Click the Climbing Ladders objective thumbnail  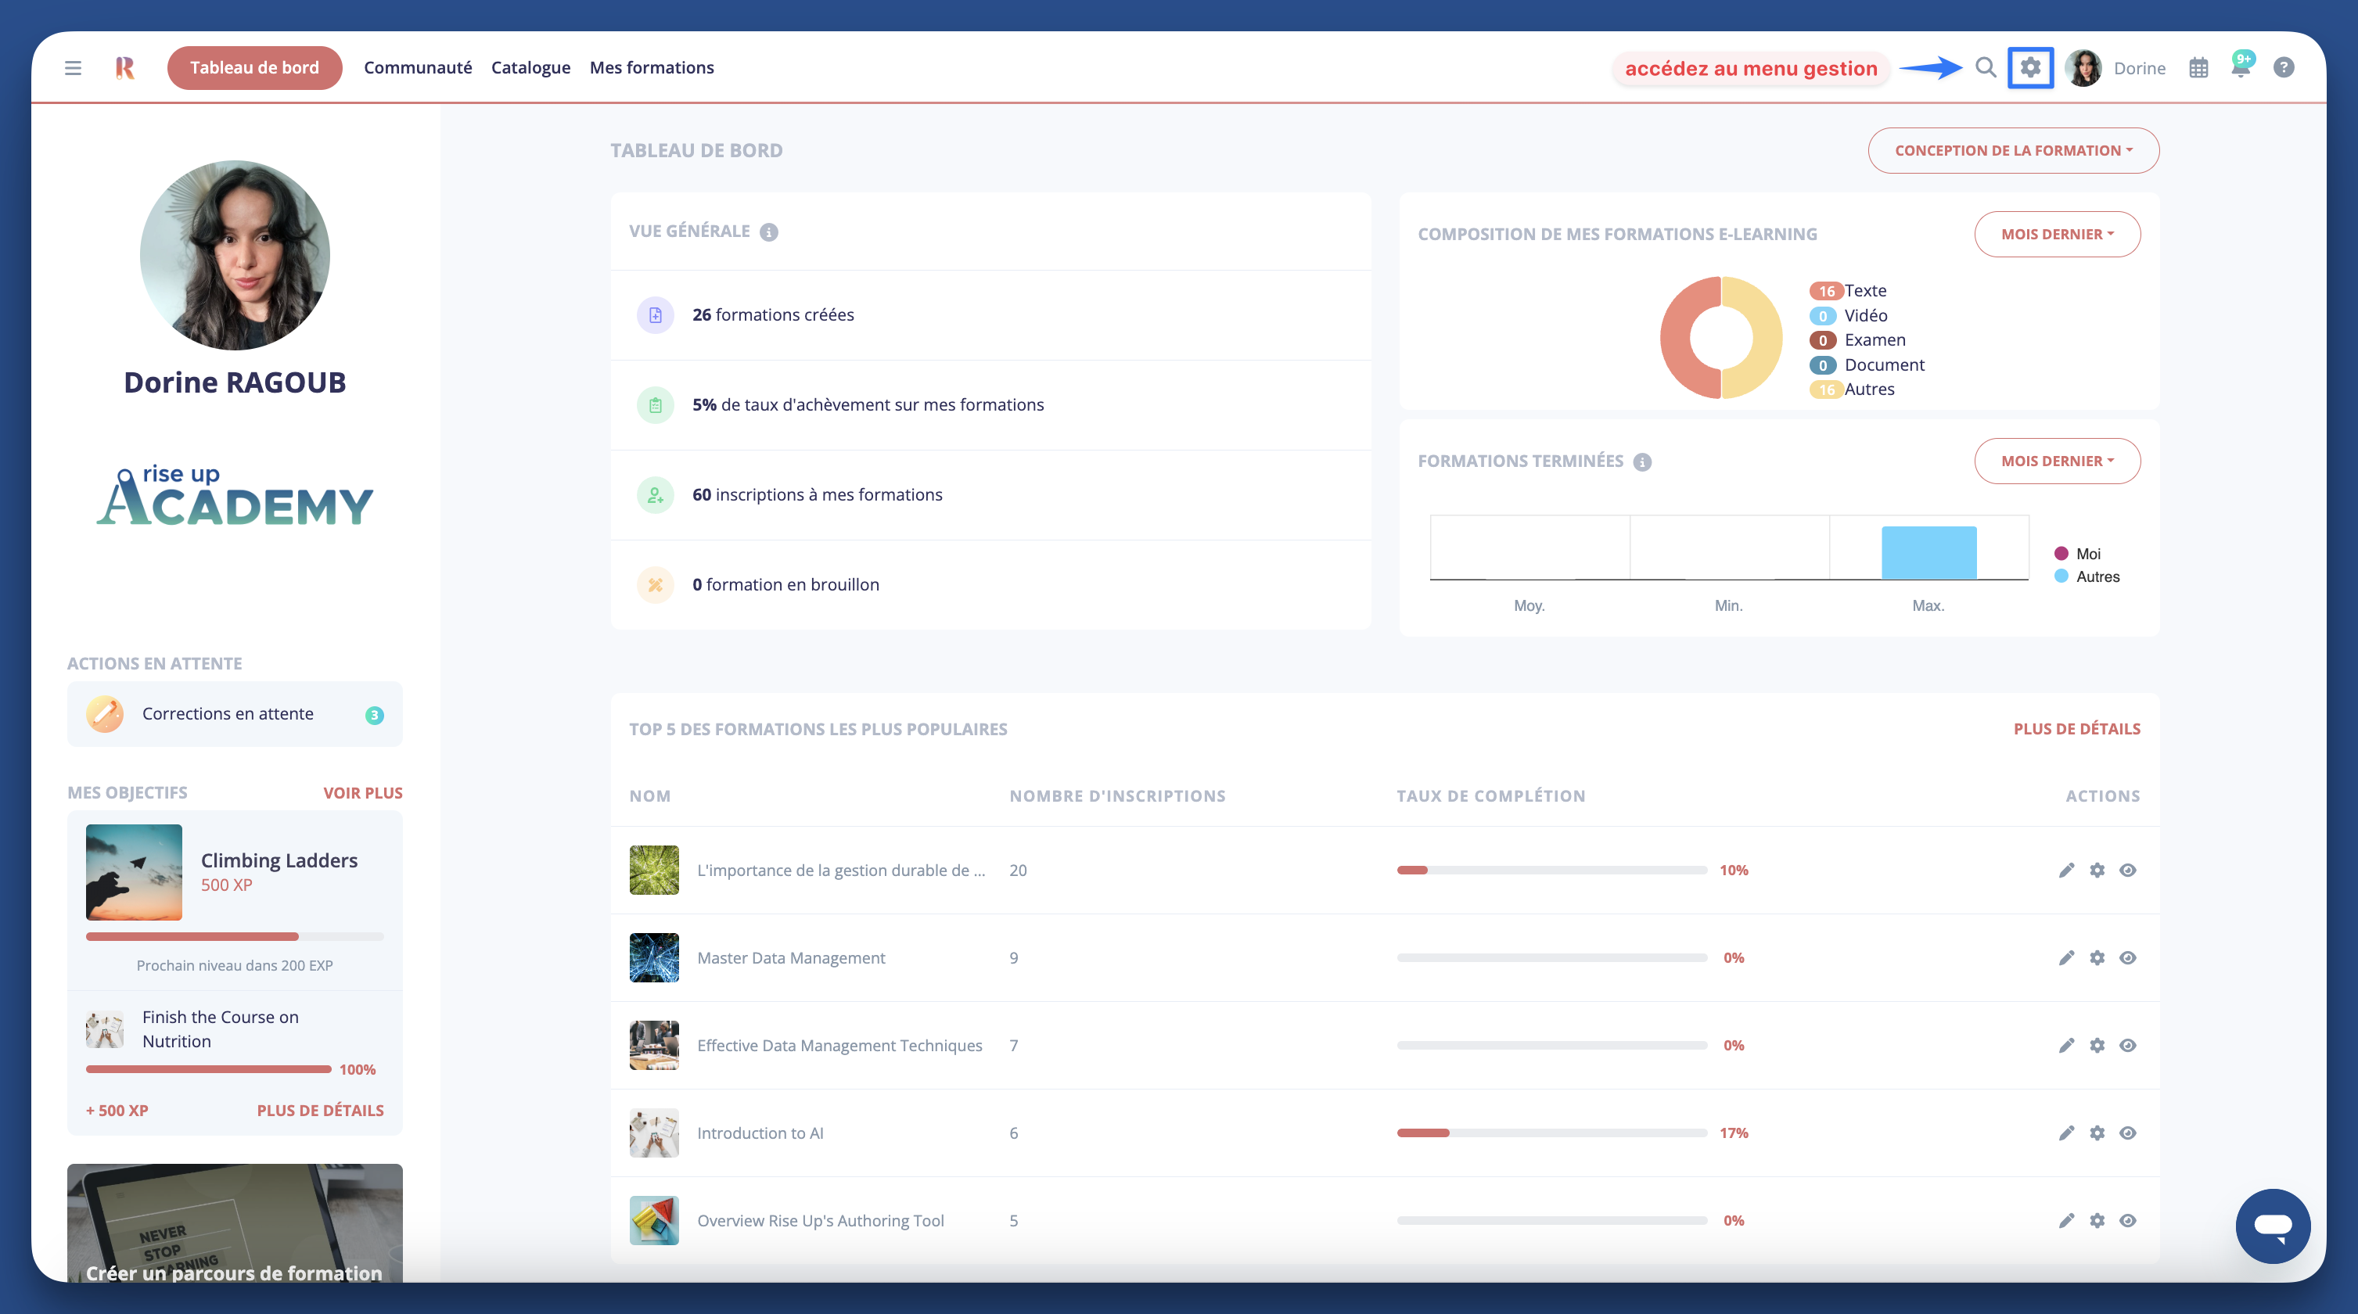pos(134,872)
